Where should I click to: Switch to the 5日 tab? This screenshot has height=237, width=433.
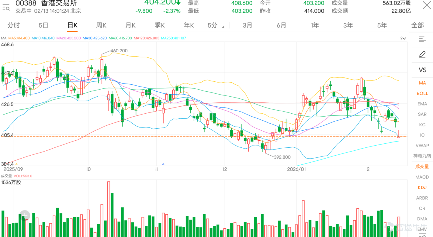point(43,25)
